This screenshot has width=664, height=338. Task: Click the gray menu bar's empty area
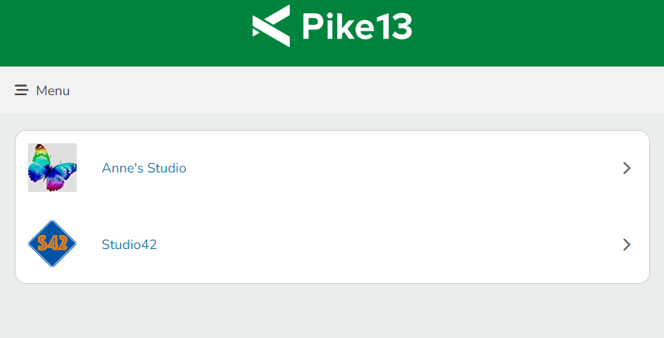pos(349,90)
